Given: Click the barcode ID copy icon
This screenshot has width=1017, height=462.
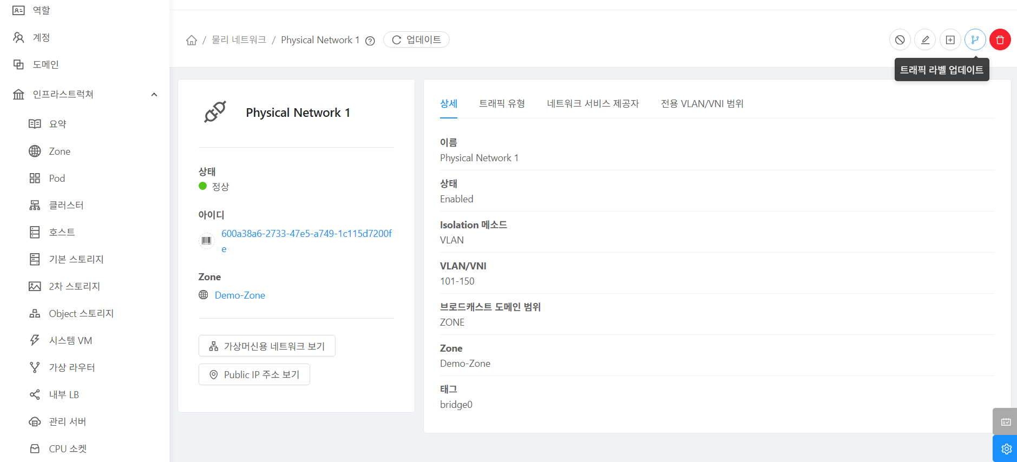Looking at the screenshot, I should [206, 241].
